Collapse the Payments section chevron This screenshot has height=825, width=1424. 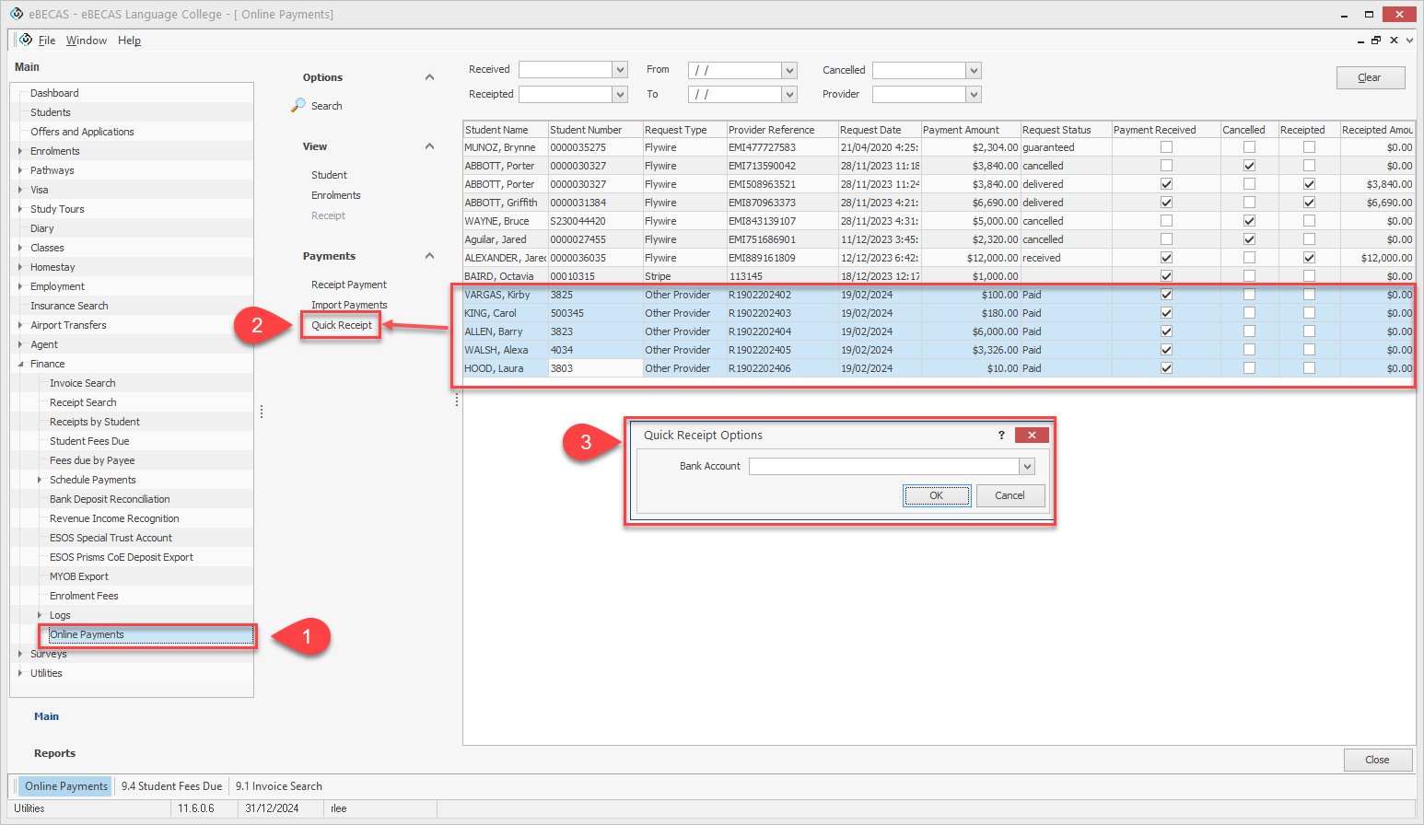pos(429,256)
